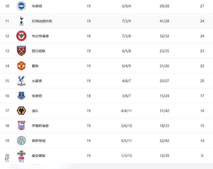213x169 pixels.
Task: Click the Leicester City fox badge
Action: click(21, 140)
